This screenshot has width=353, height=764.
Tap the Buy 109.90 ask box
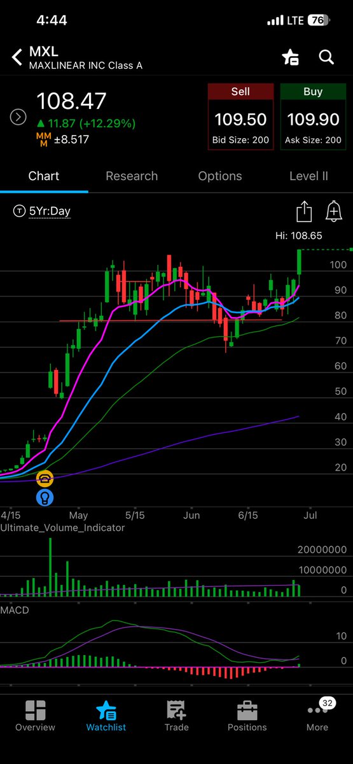313,117
